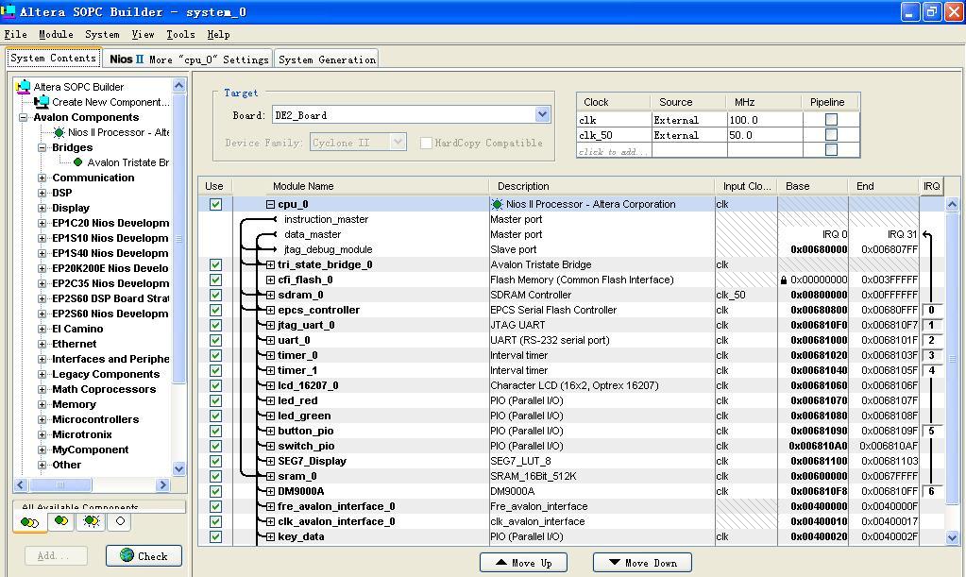Click the sun-shaped component filter icon
The width and height of the screenshot is (966, 577).
pyautogui.click(x=92, y=521)
